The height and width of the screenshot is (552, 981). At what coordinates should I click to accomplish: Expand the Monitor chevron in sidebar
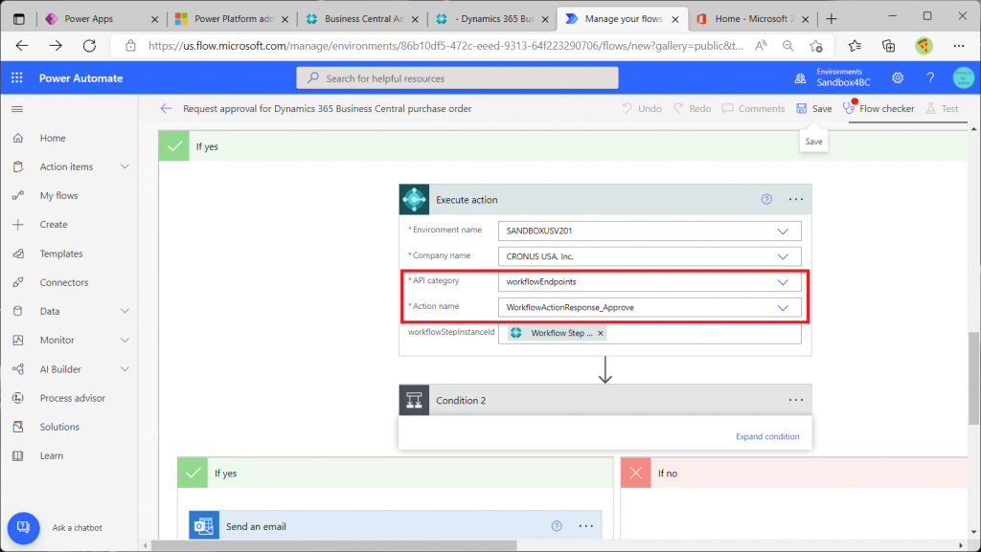click(x=125, y=340)
